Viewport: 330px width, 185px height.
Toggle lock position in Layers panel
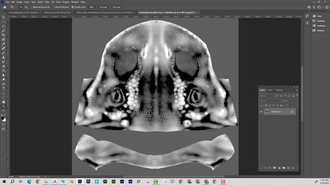[x=274, y=105]
